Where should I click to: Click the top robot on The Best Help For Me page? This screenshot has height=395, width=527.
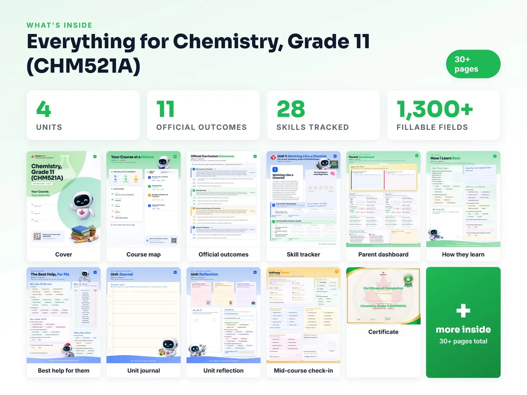(x=84, y=276)
